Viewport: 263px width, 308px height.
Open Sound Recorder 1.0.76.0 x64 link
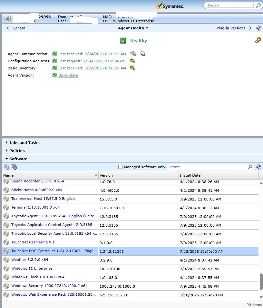point(37,181)
